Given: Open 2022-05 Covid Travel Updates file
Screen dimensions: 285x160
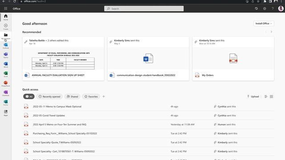Looking at the screenshot, I should (x=49, y=116).
